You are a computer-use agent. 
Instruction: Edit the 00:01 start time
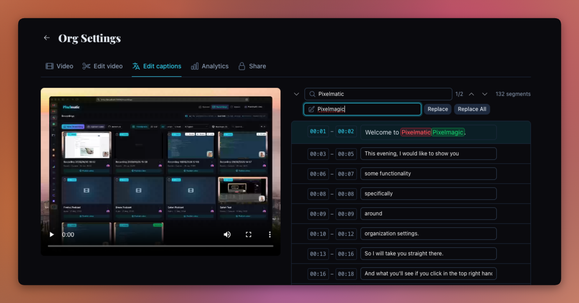318,132
